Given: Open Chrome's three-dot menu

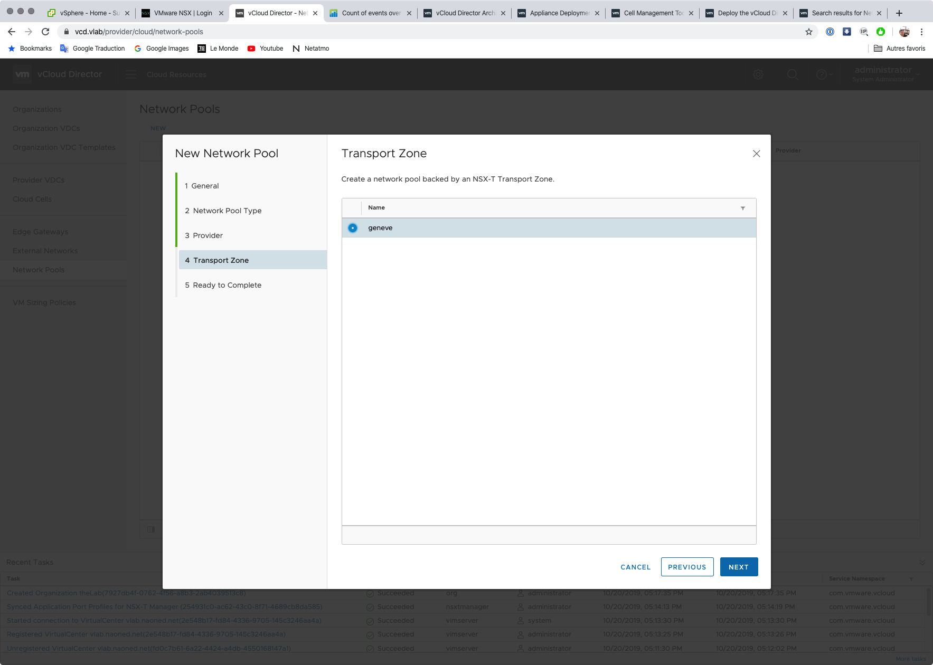Looking at the screenshot, I should (x=921, y=32).
